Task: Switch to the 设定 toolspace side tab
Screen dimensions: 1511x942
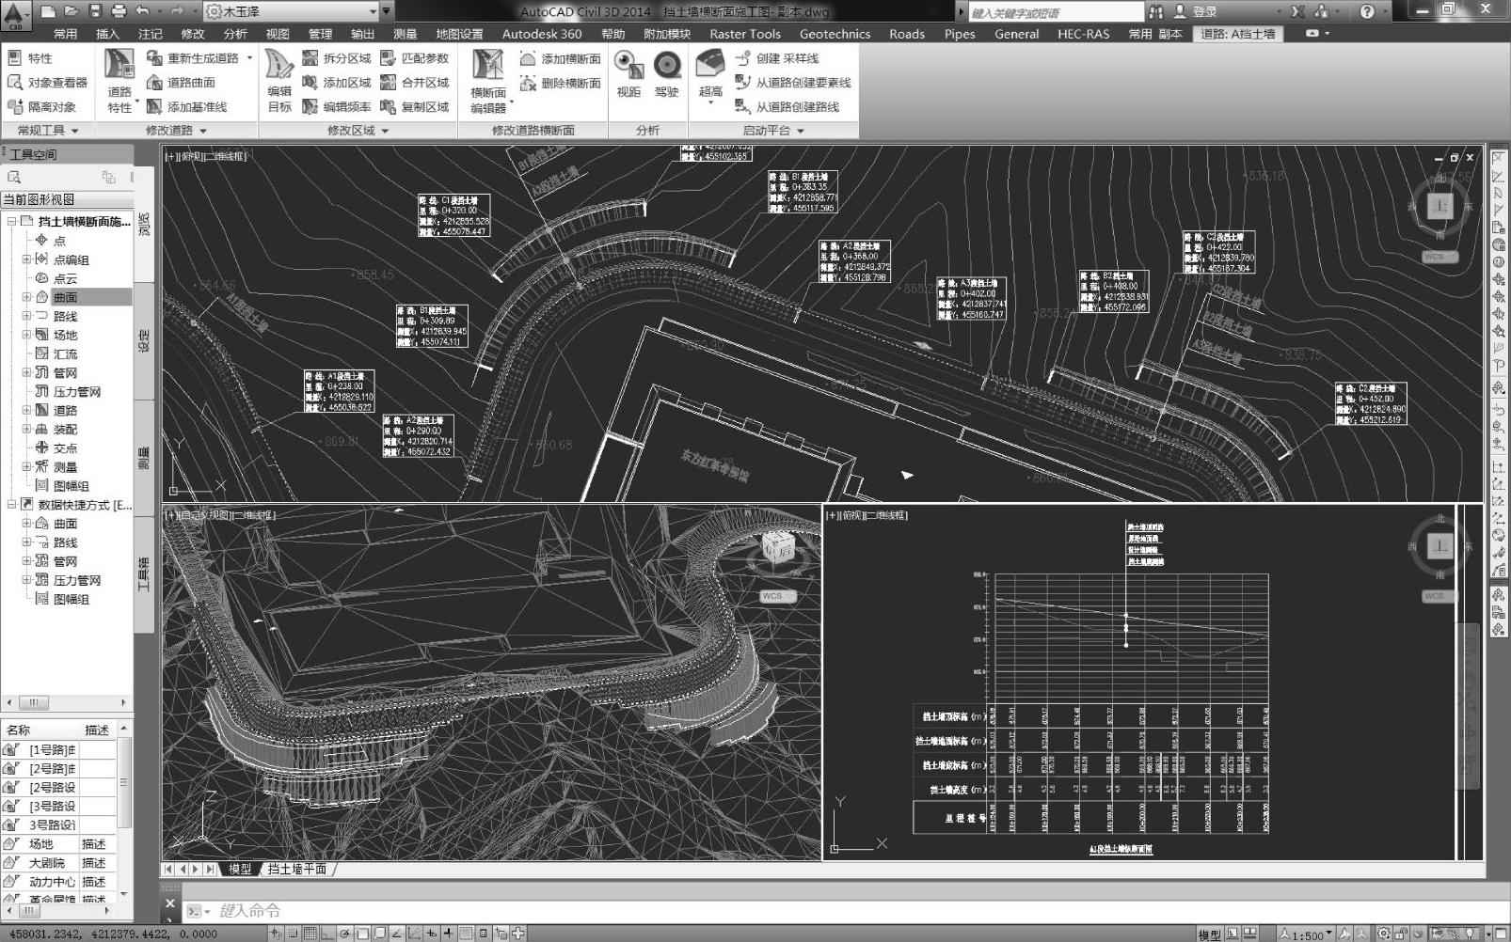Action: pyautogui.click(x=144, y=340)
